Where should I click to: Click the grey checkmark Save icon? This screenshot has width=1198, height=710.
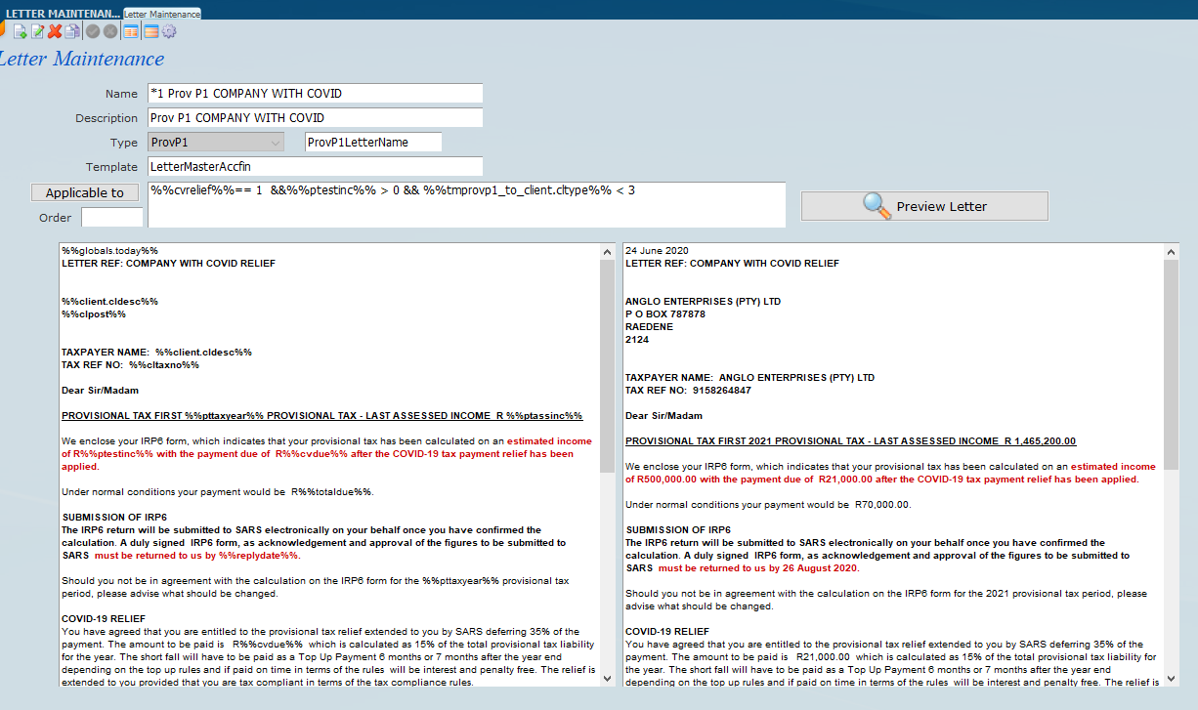(x=93, y=31)
